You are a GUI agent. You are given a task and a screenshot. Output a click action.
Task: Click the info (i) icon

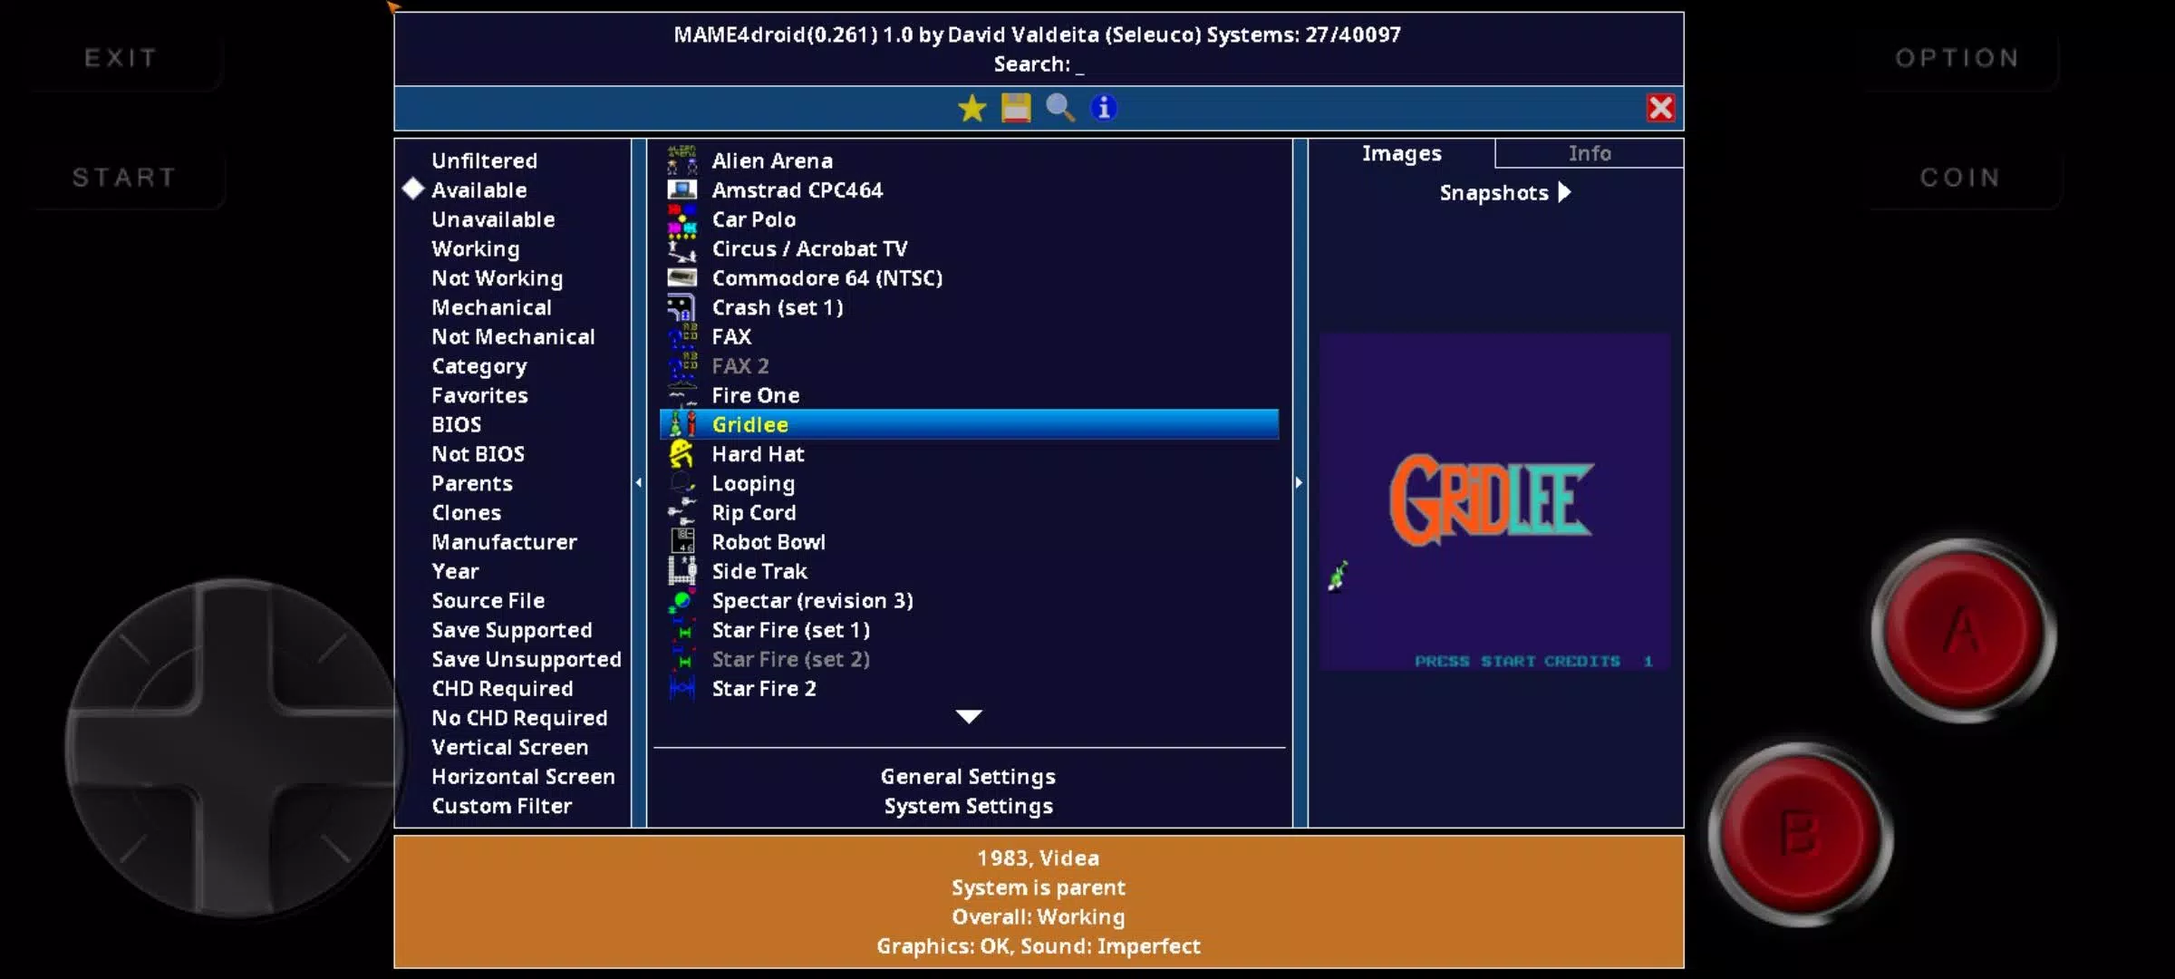pyautogui.click(x=1104, y=107)
